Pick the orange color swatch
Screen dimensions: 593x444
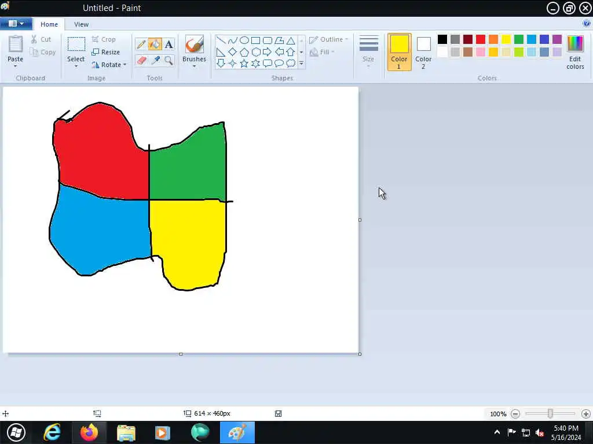click(x=493, y=39)
